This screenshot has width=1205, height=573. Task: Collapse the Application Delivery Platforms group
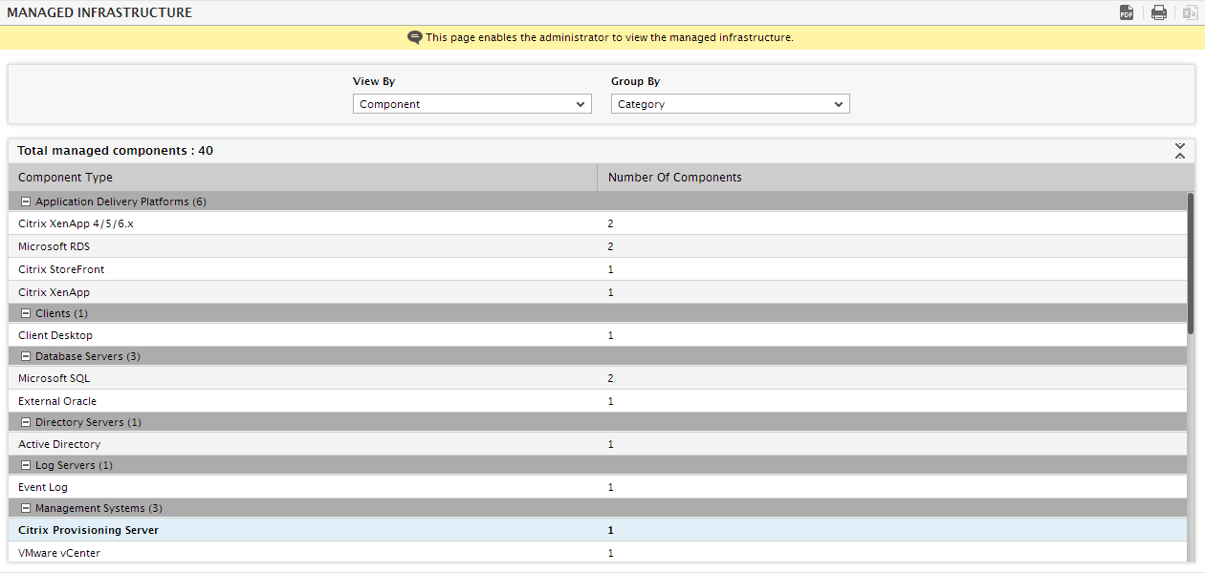point(26,202)
